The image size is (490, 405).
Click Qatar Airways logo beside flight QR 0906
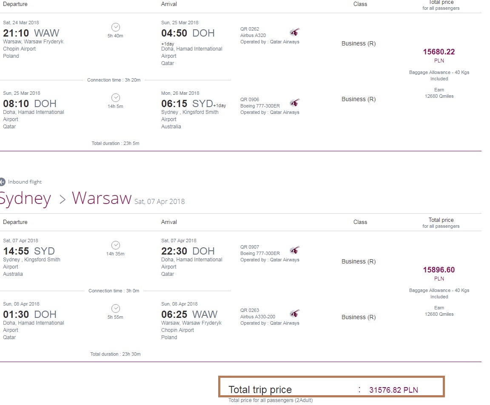294,103
